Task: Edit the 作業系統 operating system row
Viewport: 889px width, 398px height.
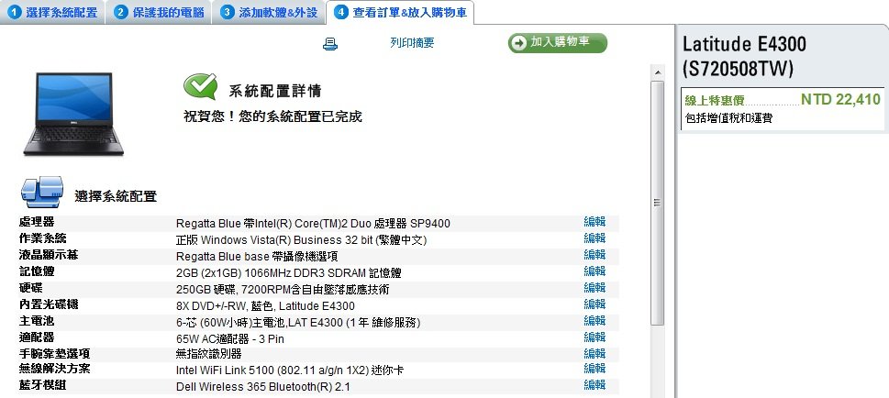Action: point(595,238)
